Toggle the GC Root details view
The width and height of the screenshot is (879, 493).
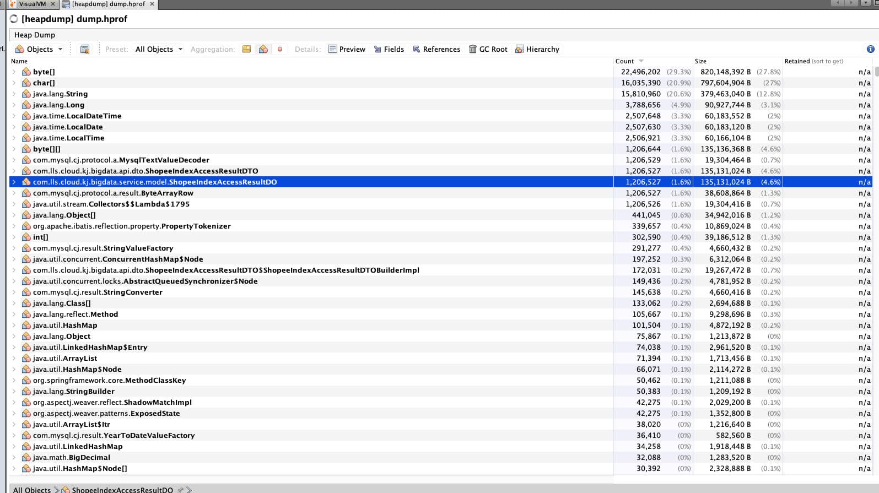488,49
